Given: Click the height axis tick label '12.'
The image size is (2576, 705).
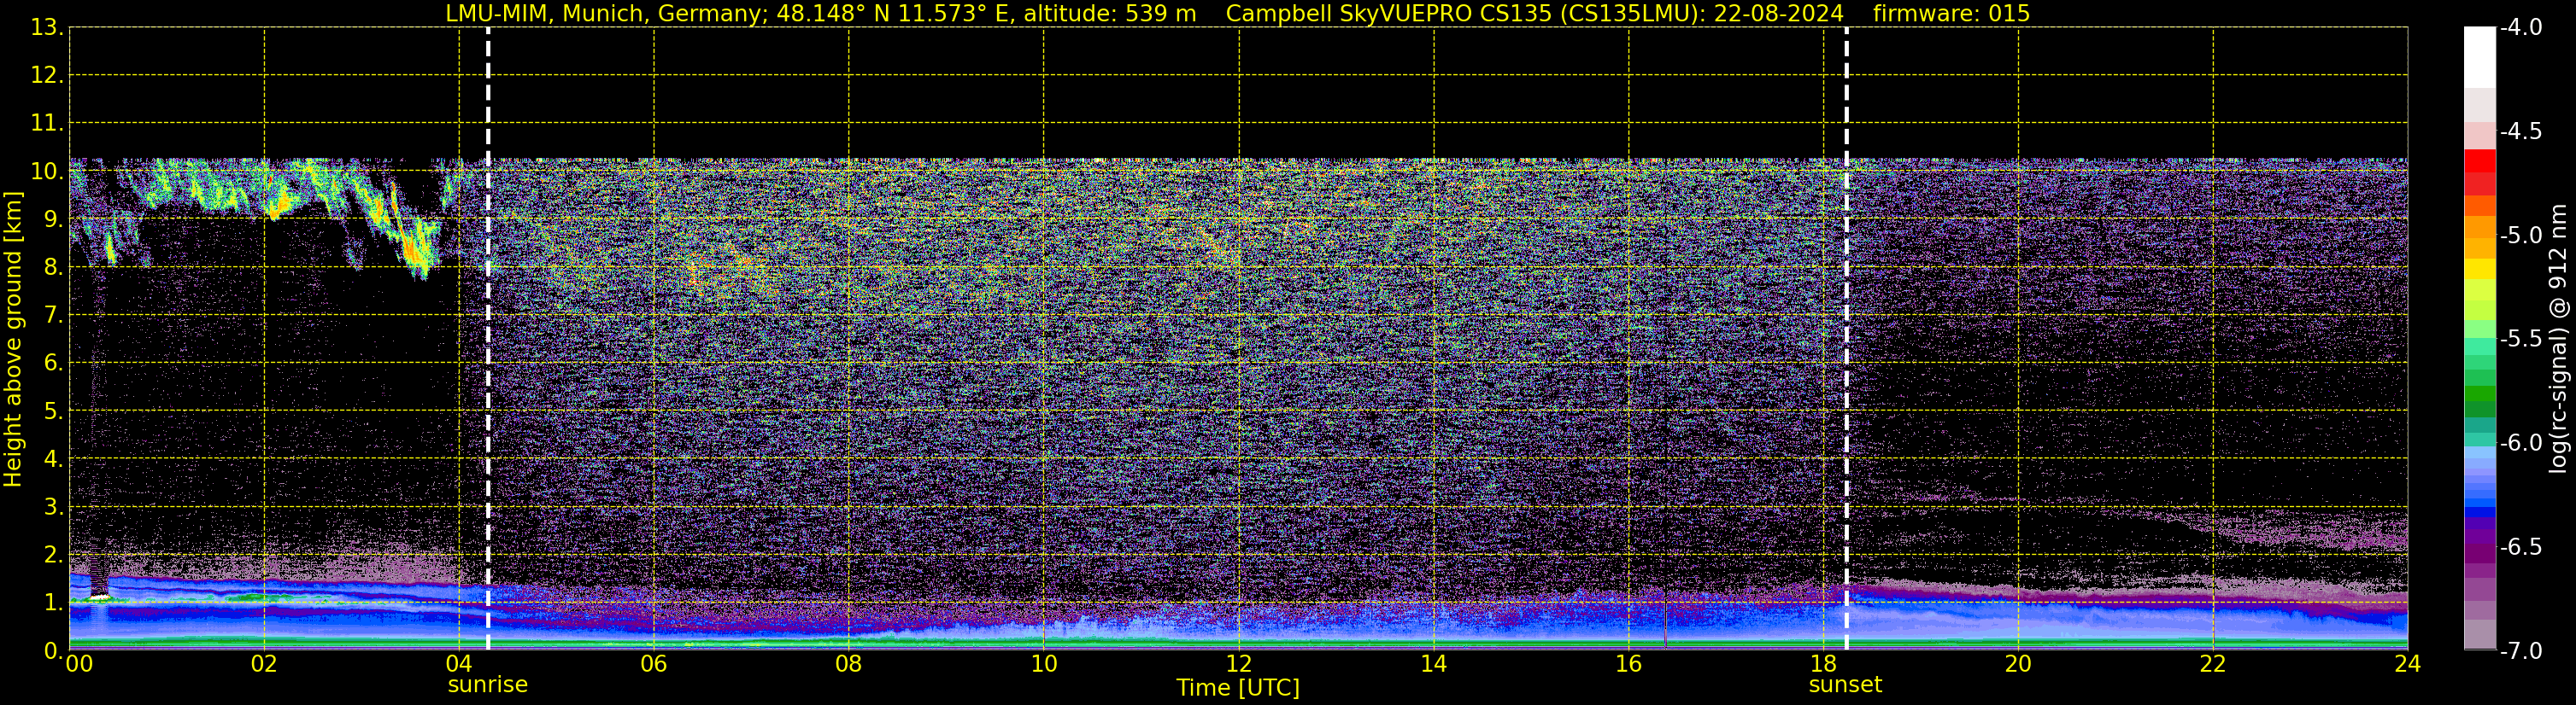Looking at the screenshot, I should pyautogui.click(x=47, y=76).
